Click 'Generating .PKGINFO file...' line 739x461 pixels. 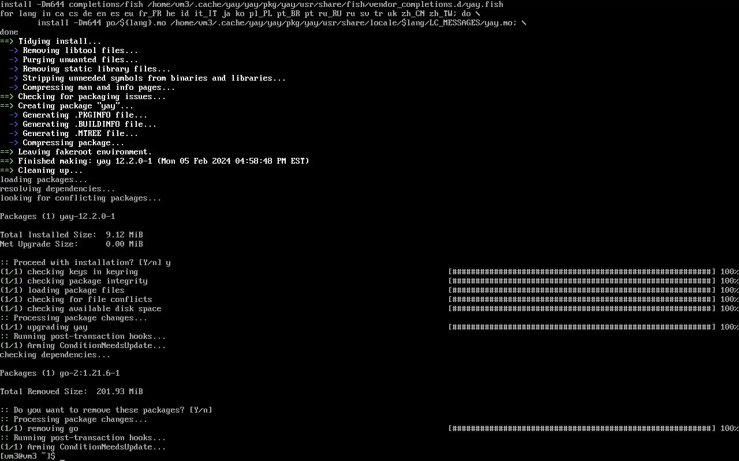(78, 115)
